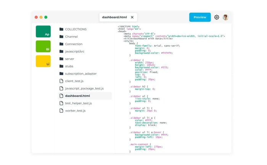
Task: Click the client_test.js file icon
Action: [61, 81]
